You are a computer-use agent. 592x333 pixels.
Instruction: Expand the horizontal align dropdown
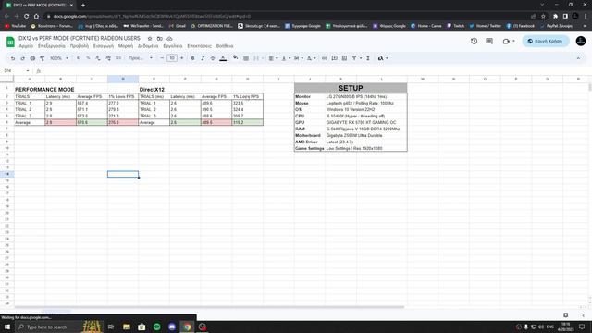(274, 58)
